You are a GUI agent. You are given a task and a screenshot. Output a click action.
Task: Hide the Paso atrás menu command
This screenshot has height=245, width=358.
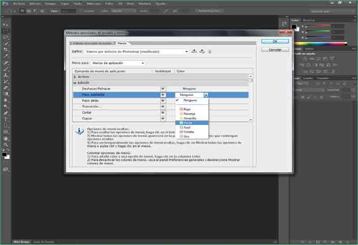pyautogui.click(x=163, y=101)
